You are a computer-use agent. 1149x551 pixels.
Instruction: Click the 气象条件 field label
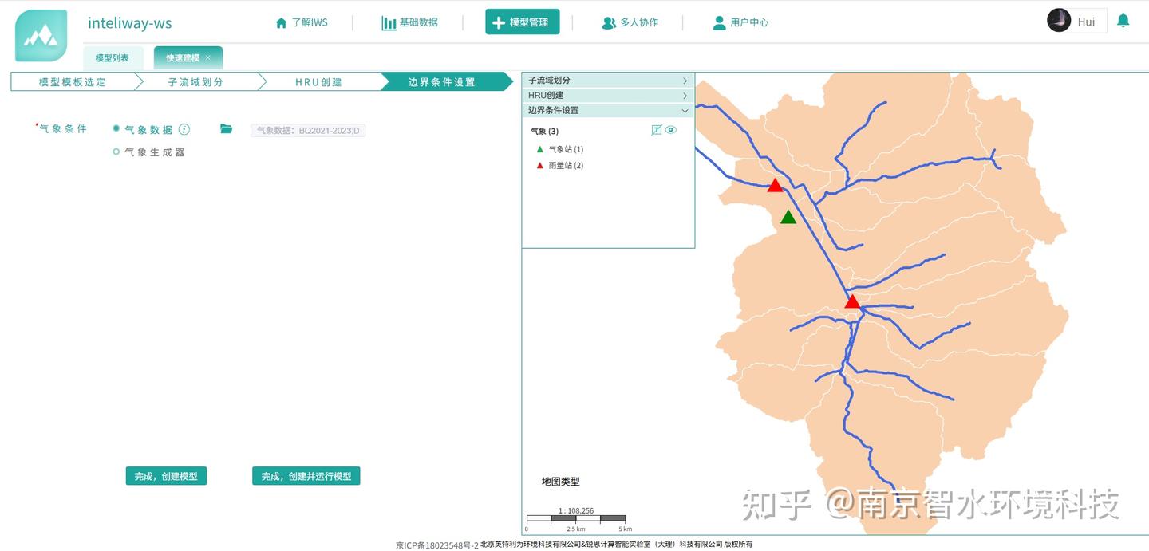click(x=63, y=129)
